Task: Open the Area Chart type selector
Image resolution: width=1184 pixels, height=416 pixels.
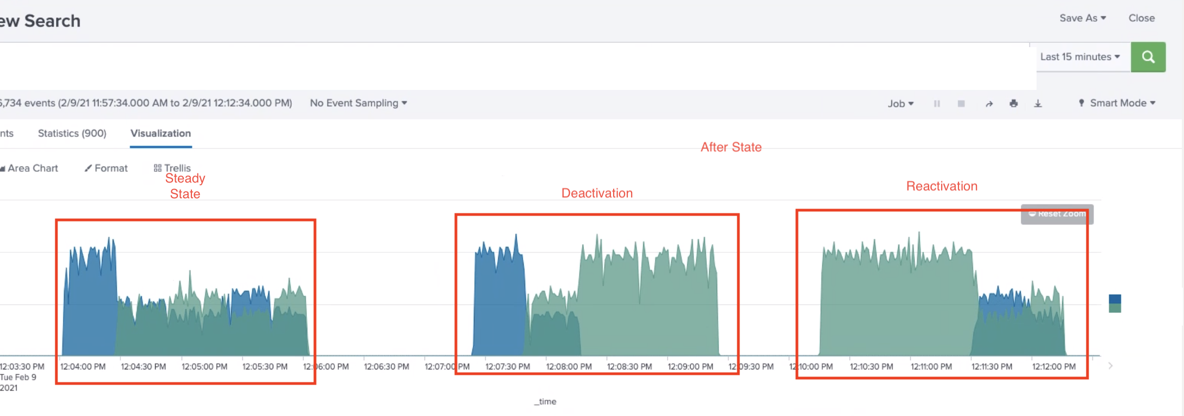Action: pos(29,168)
